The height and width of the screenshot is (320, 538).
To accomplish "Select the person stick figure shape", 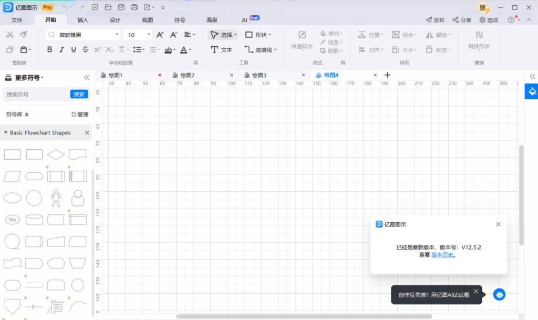I will (x=56, y=198).
